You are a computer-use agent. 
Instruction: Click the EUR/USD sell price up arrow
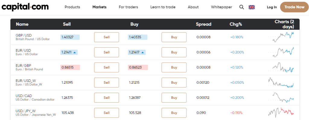click(75, 52)
